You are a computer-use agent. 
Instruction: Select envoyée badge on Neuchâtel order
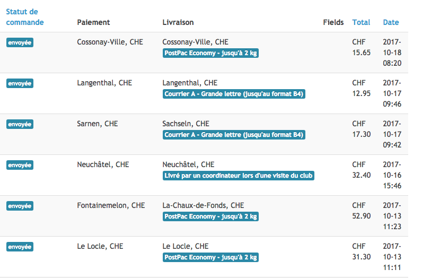pos(20,165)
